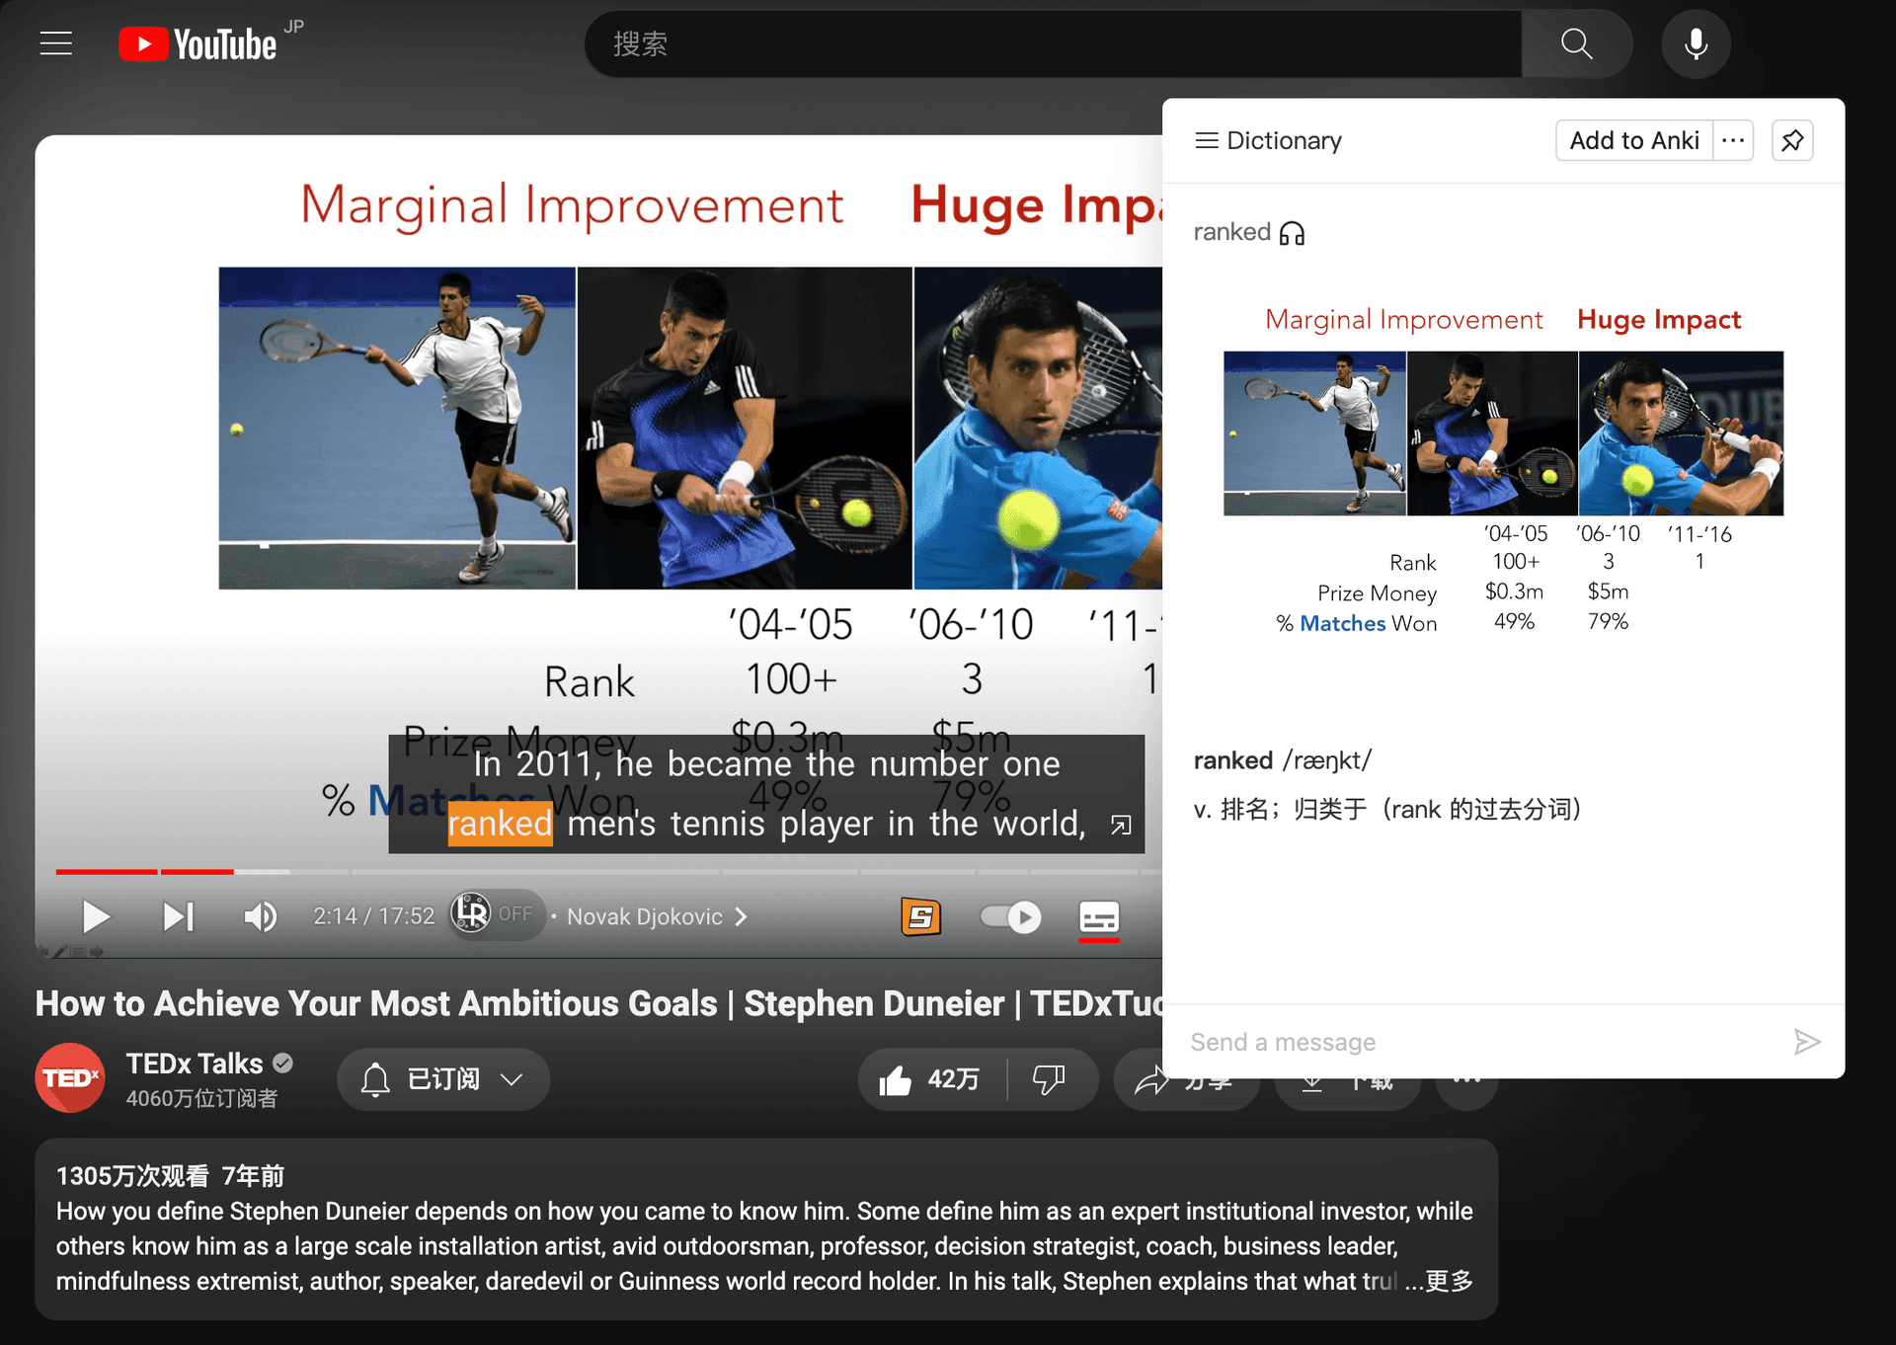
Task: Play the video
Action: [96, 917]
